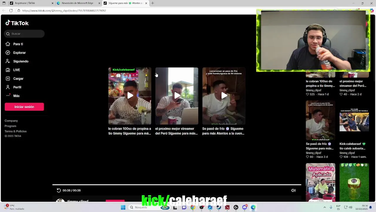376x212 pixels.
Task: Open the Program footer link
Action: [10, 126]
